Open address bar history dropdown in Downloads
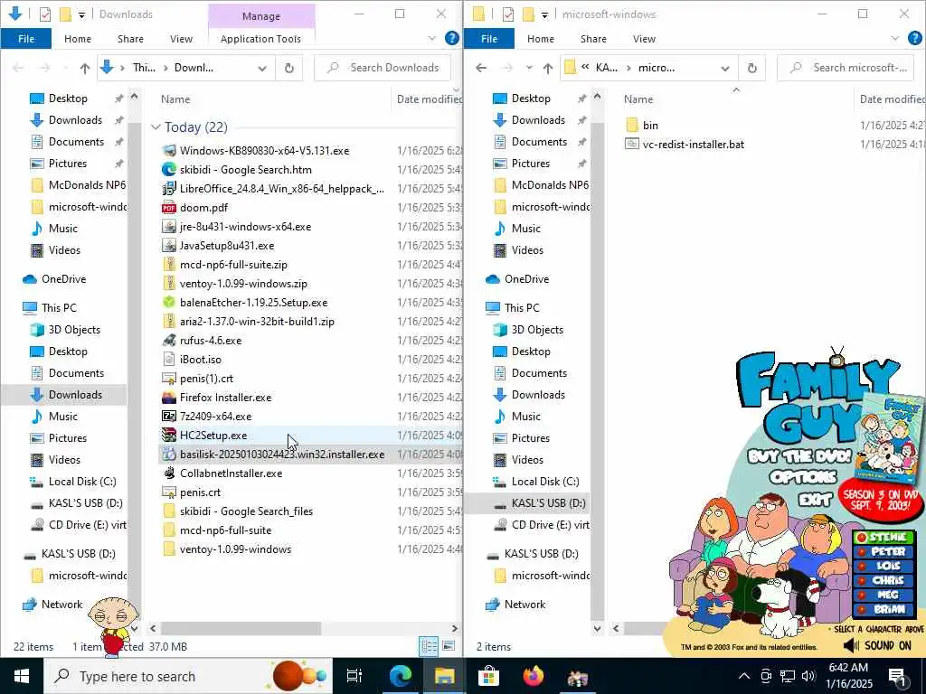Image resolution: width=926 pixels, height=694 pixels. [x=262, y=68]
